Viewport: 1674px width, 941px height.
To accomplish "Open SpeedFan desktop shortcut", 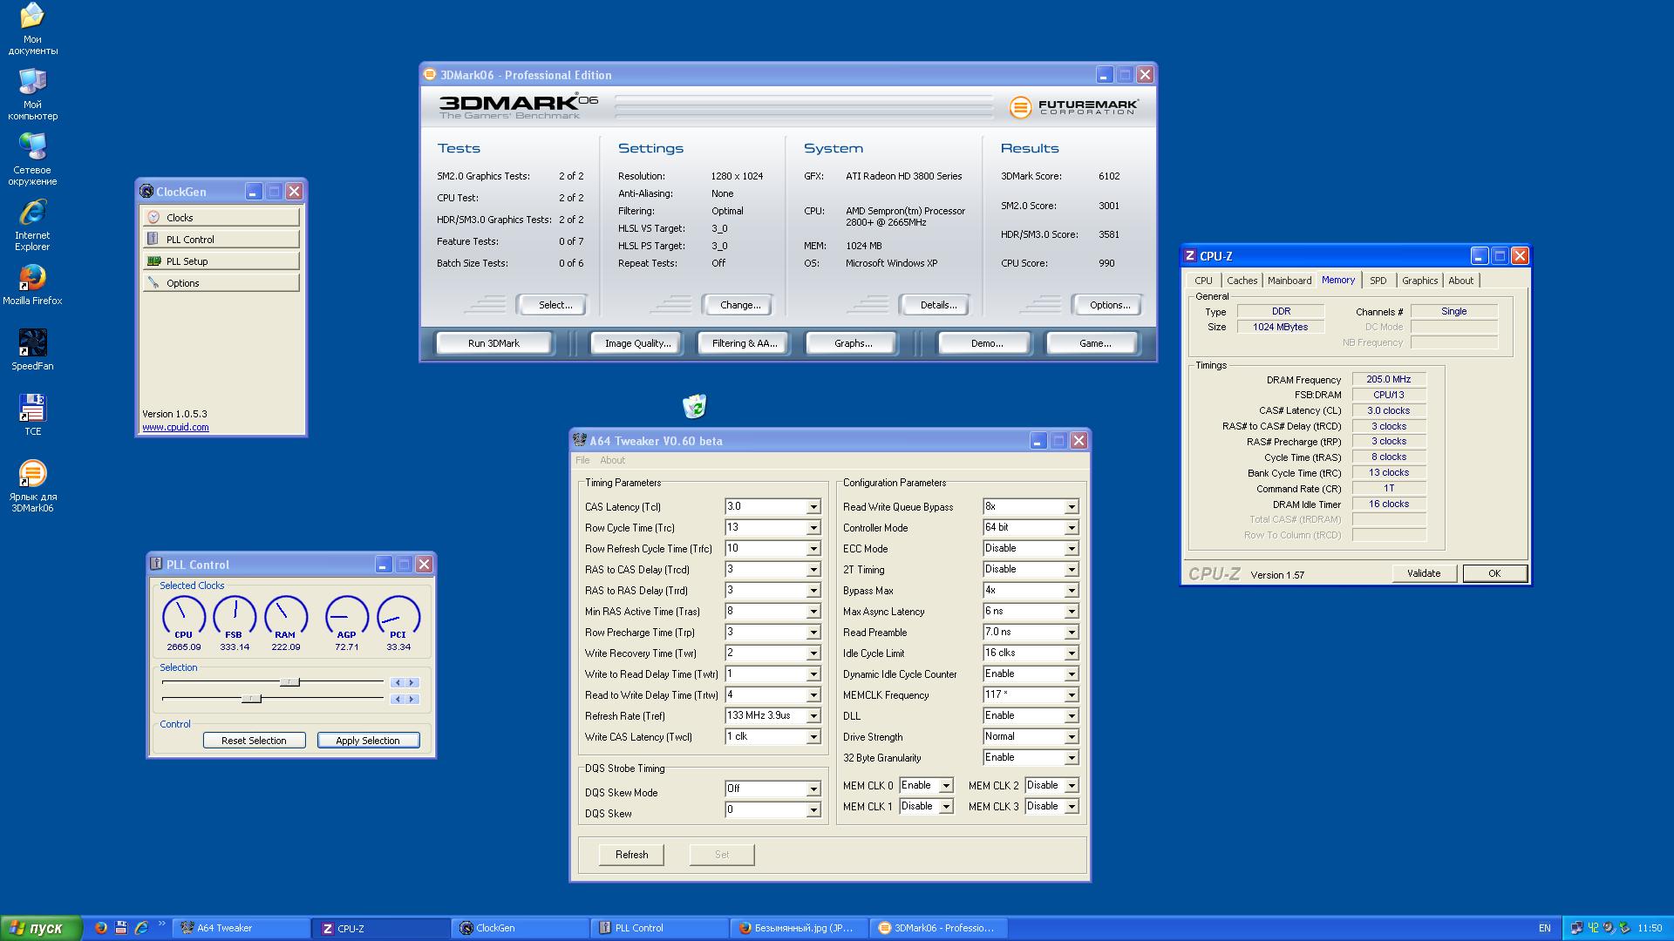I will click(x=32, y=343).
